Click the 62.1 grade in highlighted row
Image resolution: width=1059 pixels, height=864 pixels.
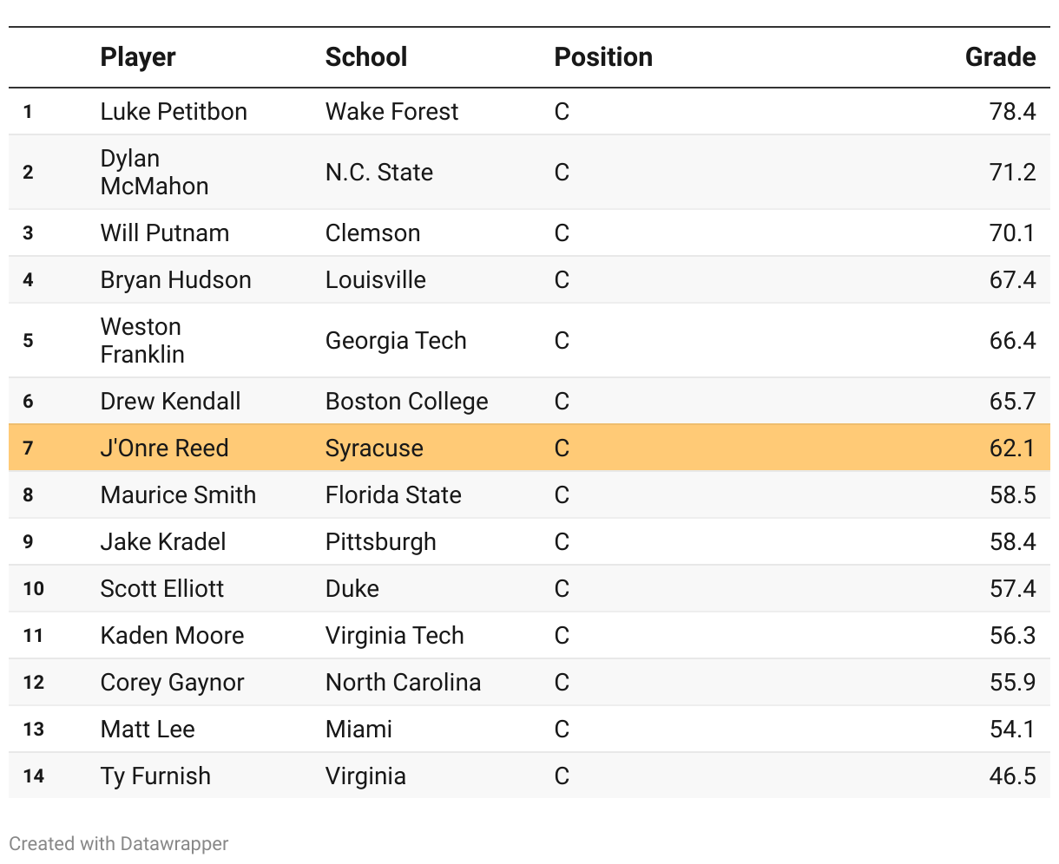pyautogui.click(x=1012, y=448)
